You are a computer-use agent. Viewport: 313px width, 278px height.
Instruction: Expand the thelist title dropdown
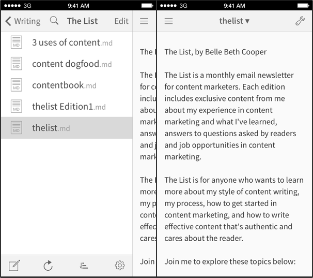pos(234,21)
